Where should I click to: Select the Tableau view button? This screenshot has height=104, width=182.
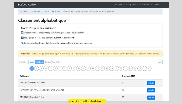click(x=40, y=62)
